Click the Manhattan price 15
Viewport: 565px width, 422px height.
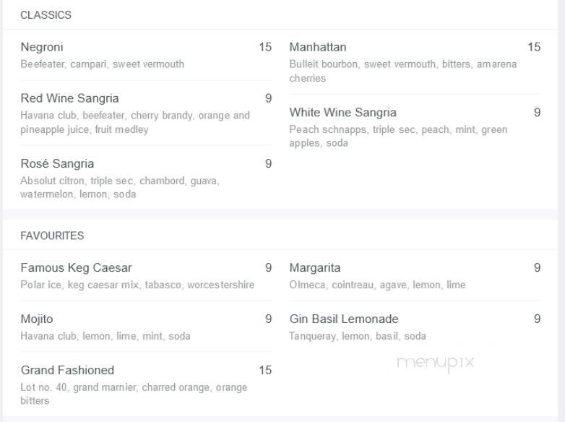(534, 47)
